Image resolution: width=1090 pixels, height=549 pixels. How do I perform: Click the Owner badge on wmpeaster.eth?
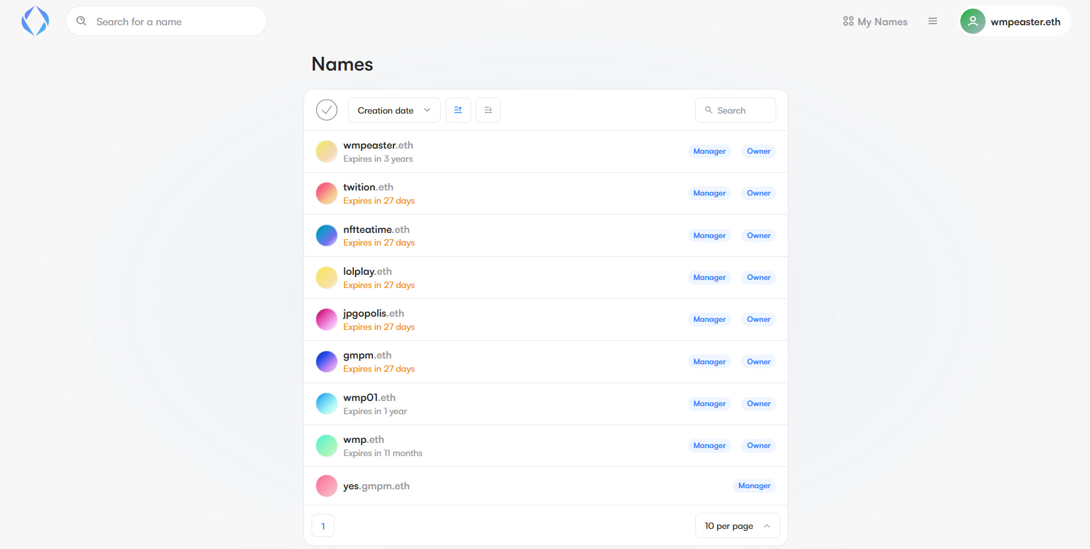758,151
